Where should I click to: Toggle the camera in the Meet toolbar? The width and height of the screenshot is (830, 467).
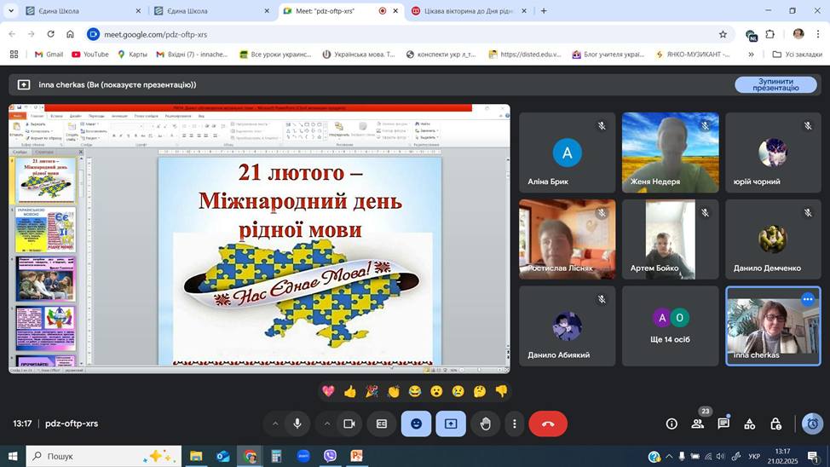tap(349, 424)
